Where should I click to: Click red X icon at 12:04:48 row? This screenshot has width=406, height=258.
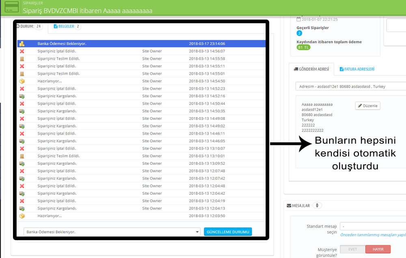pos(22,186)
